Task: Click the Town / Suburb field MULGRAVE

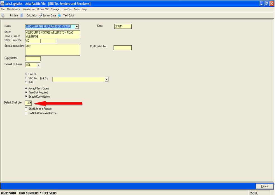Action: (53, 37)
